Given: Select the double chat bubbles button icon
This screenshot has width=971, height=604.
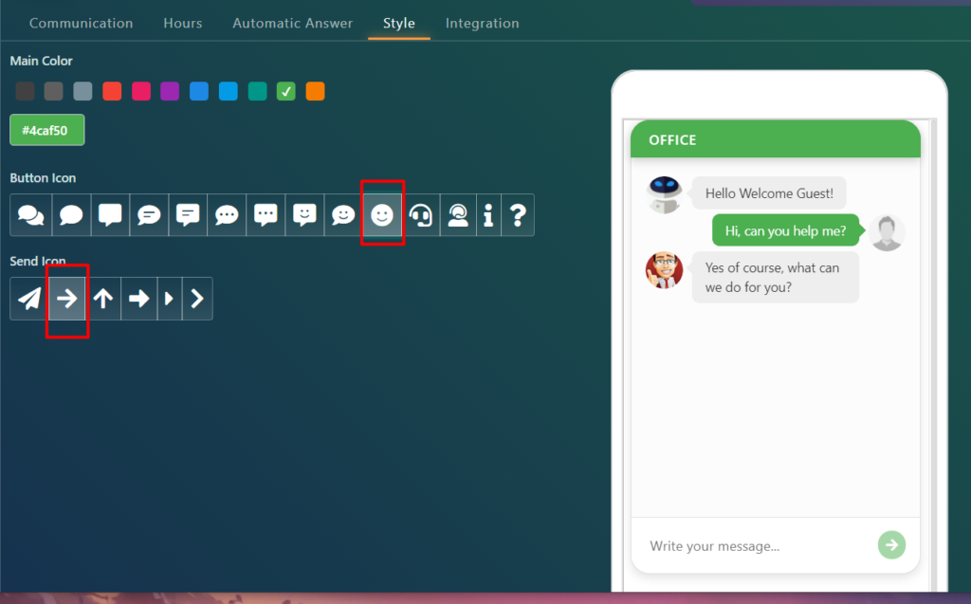Looking at the screenshot, I should click(30, 215).
